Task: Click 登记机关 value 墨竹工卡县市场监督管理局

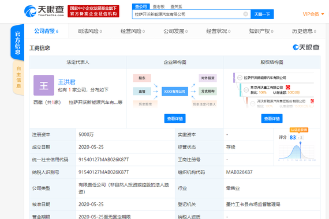Action: tap(253, 205)
